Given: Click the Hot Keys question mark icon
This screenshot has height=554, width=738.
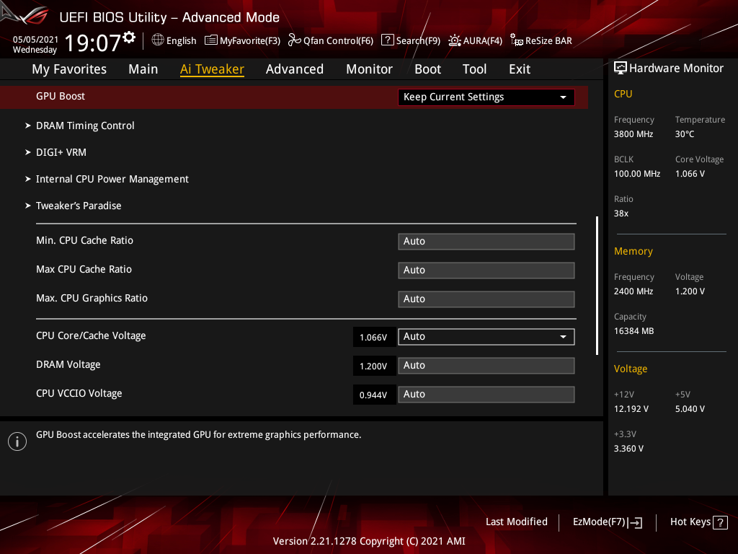Looking at the screenshot, I should tap(720, 522).
